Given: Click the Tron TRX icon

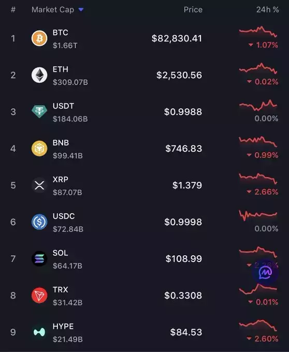Looking at the screenshot, I should (x=39, y=296).
